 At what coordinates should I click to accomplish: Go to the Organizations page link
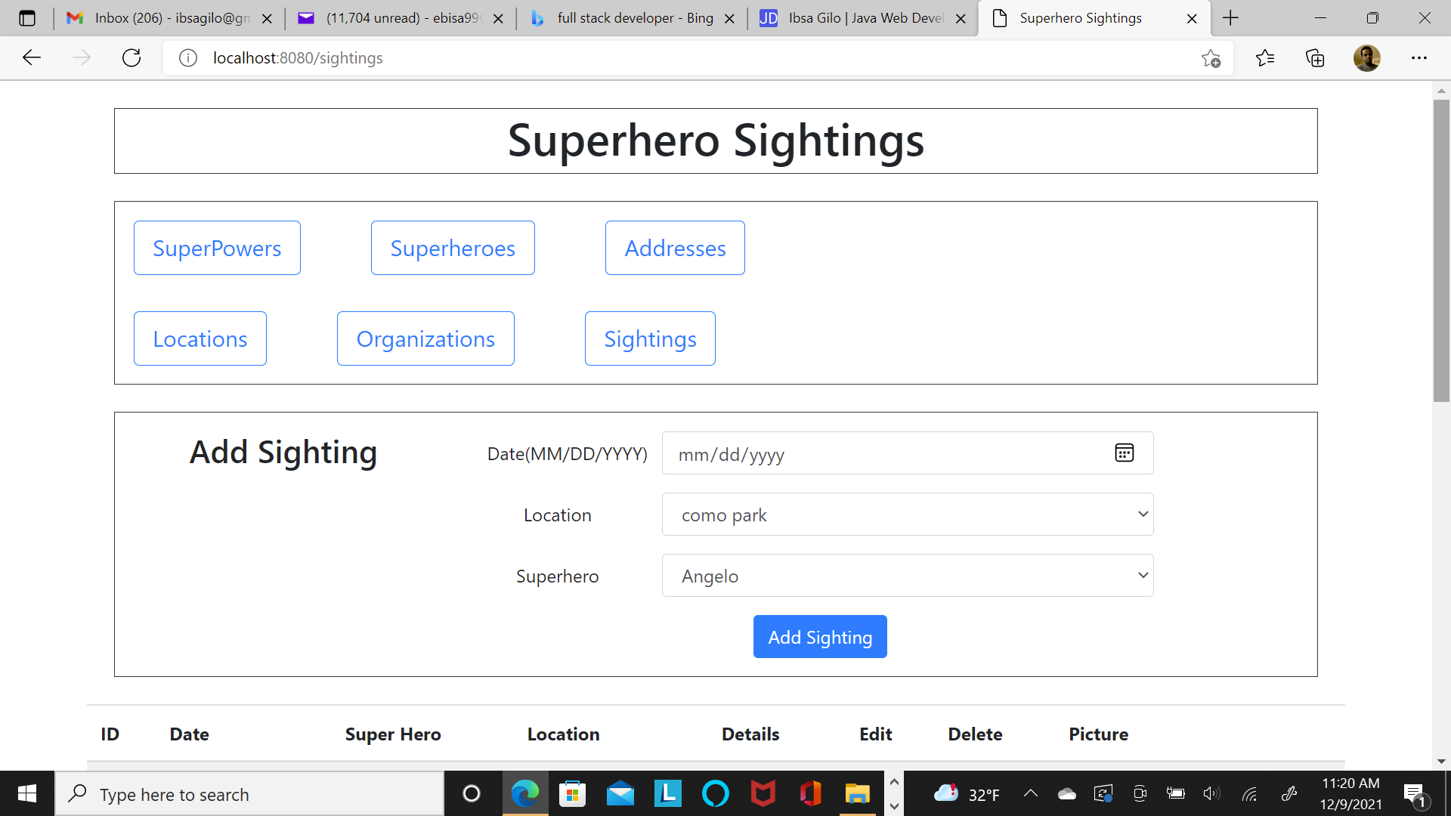point(425,338)
